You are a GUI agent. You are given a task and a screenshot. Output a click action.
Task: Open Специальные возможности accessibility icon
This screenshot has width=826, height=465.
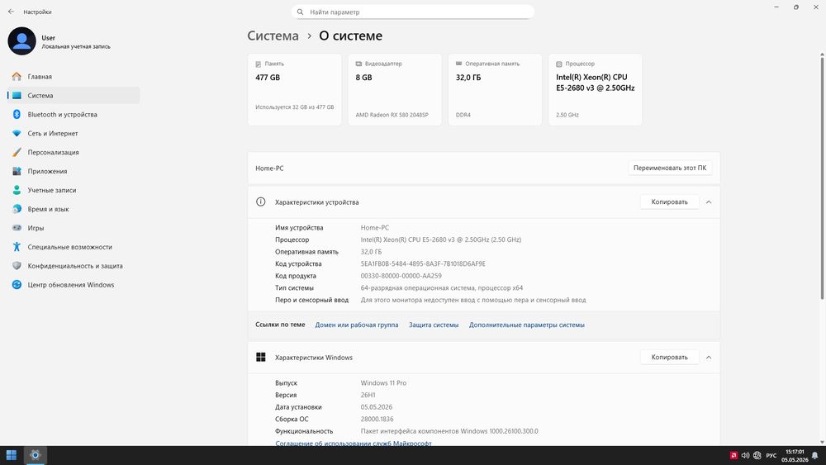17,247
